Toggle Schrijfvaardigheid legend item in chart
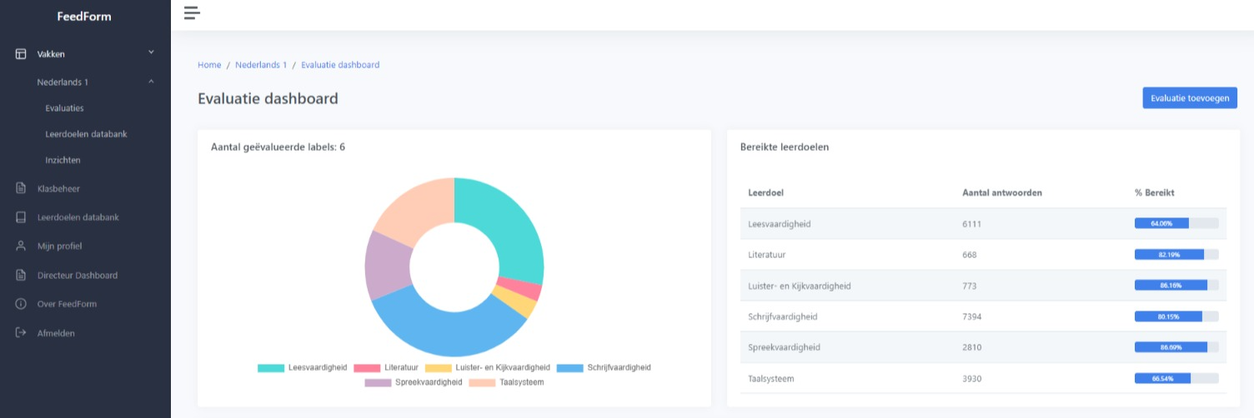1254x418 pixels. [x=604, y=367]
